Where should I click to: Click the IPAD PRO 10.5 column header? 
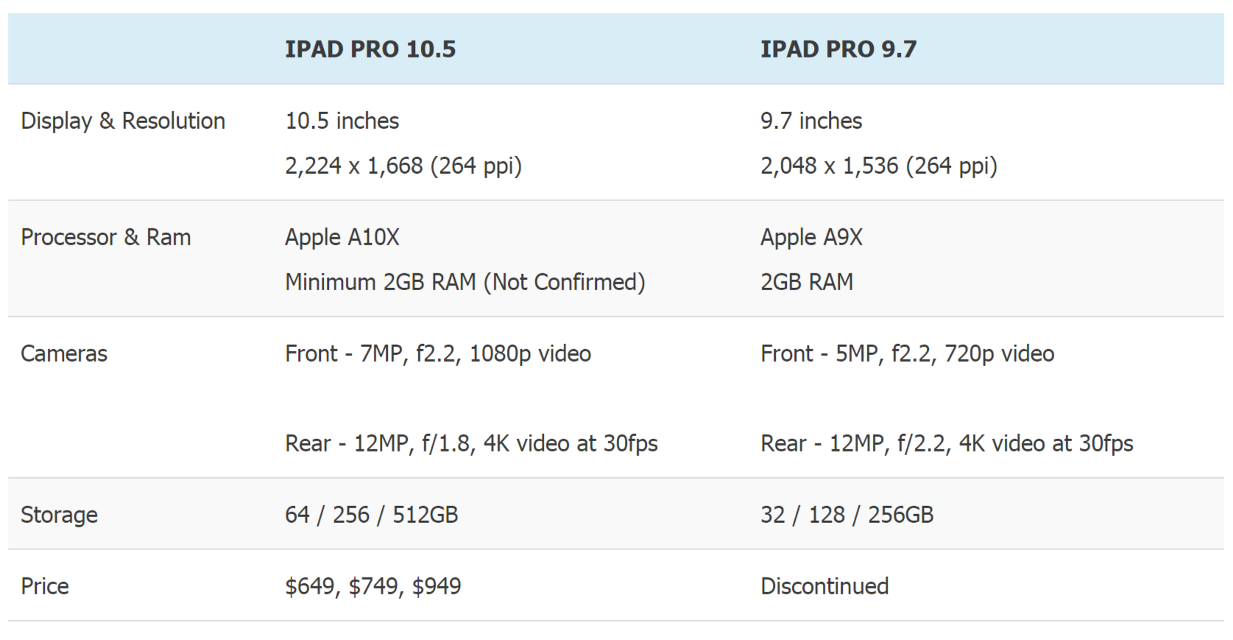370,49
